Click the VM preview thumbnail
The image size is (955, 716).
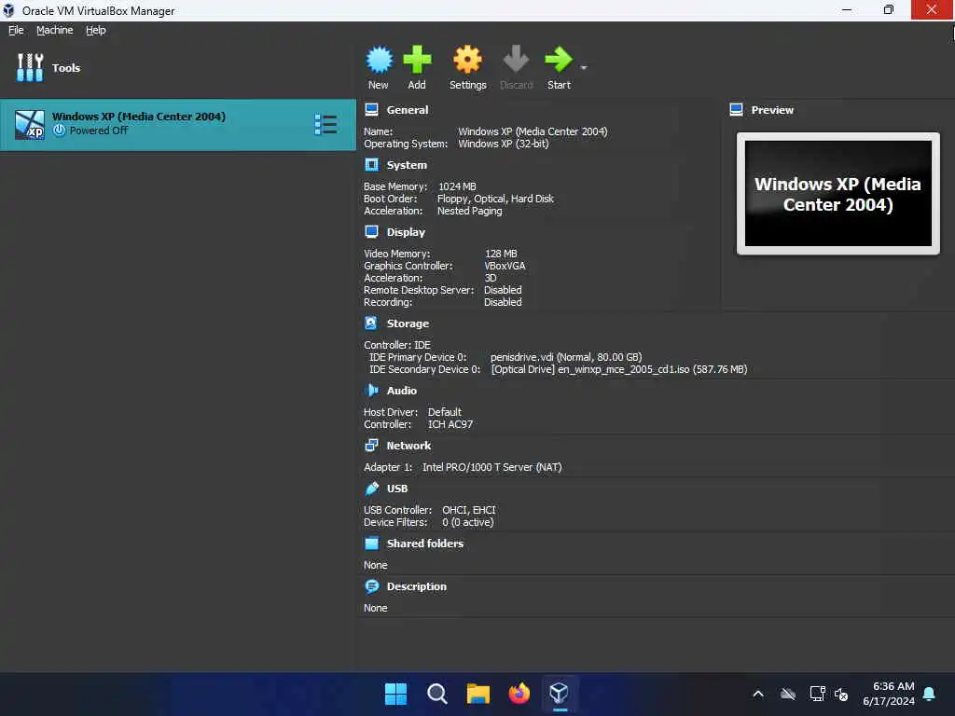coord(838,194)
